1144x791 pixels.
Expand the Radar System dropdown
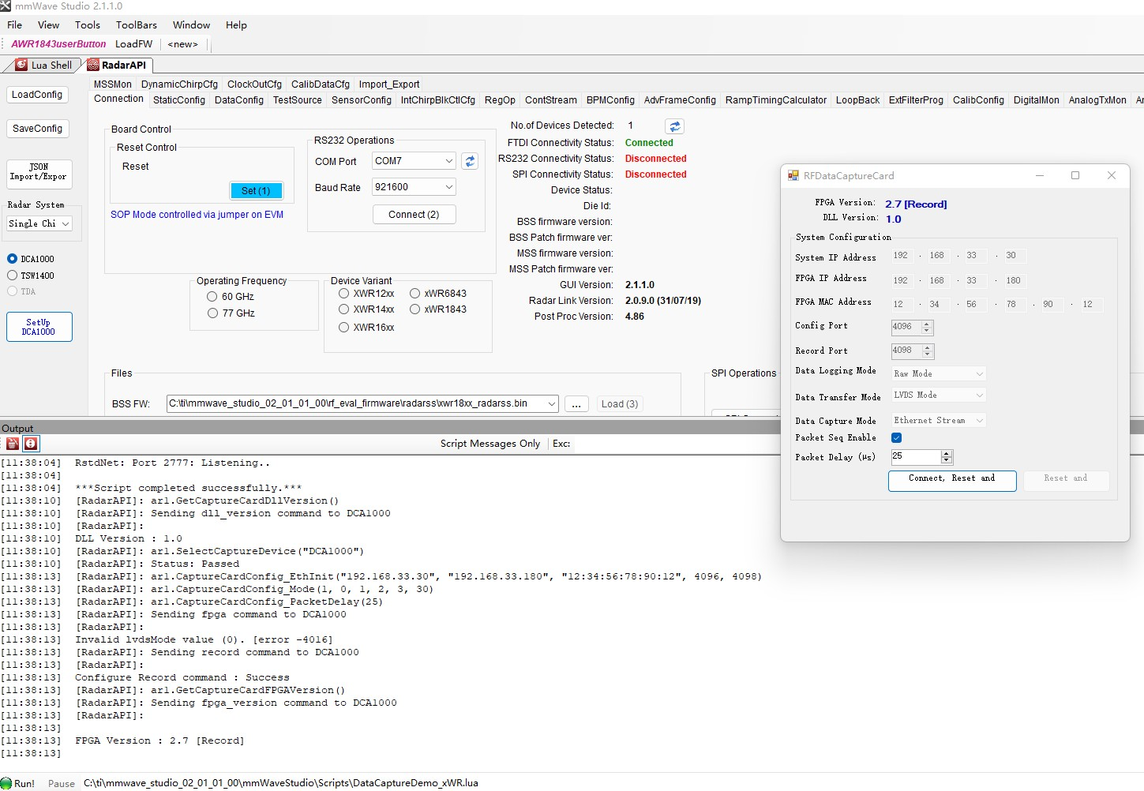coord(66,224)
